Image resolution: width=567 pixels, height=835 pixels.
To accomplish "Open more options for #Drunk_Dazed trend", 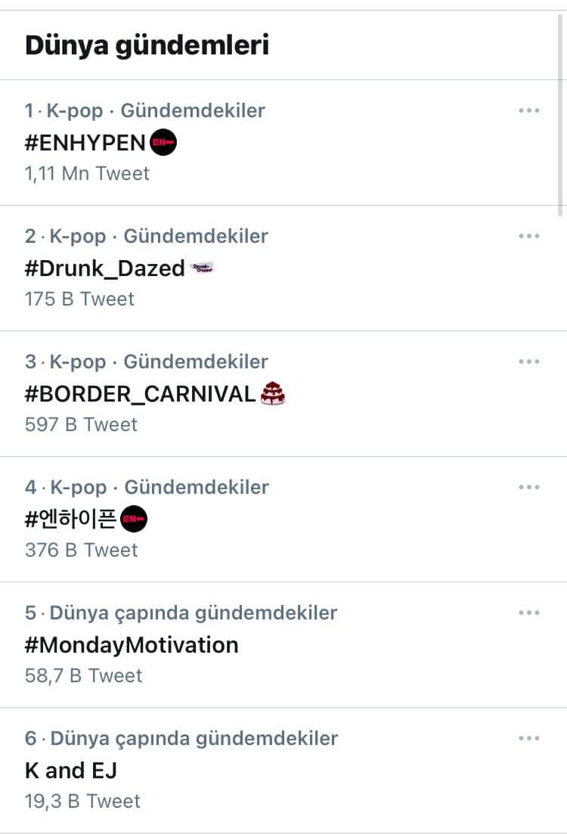I will pos(528,236).
